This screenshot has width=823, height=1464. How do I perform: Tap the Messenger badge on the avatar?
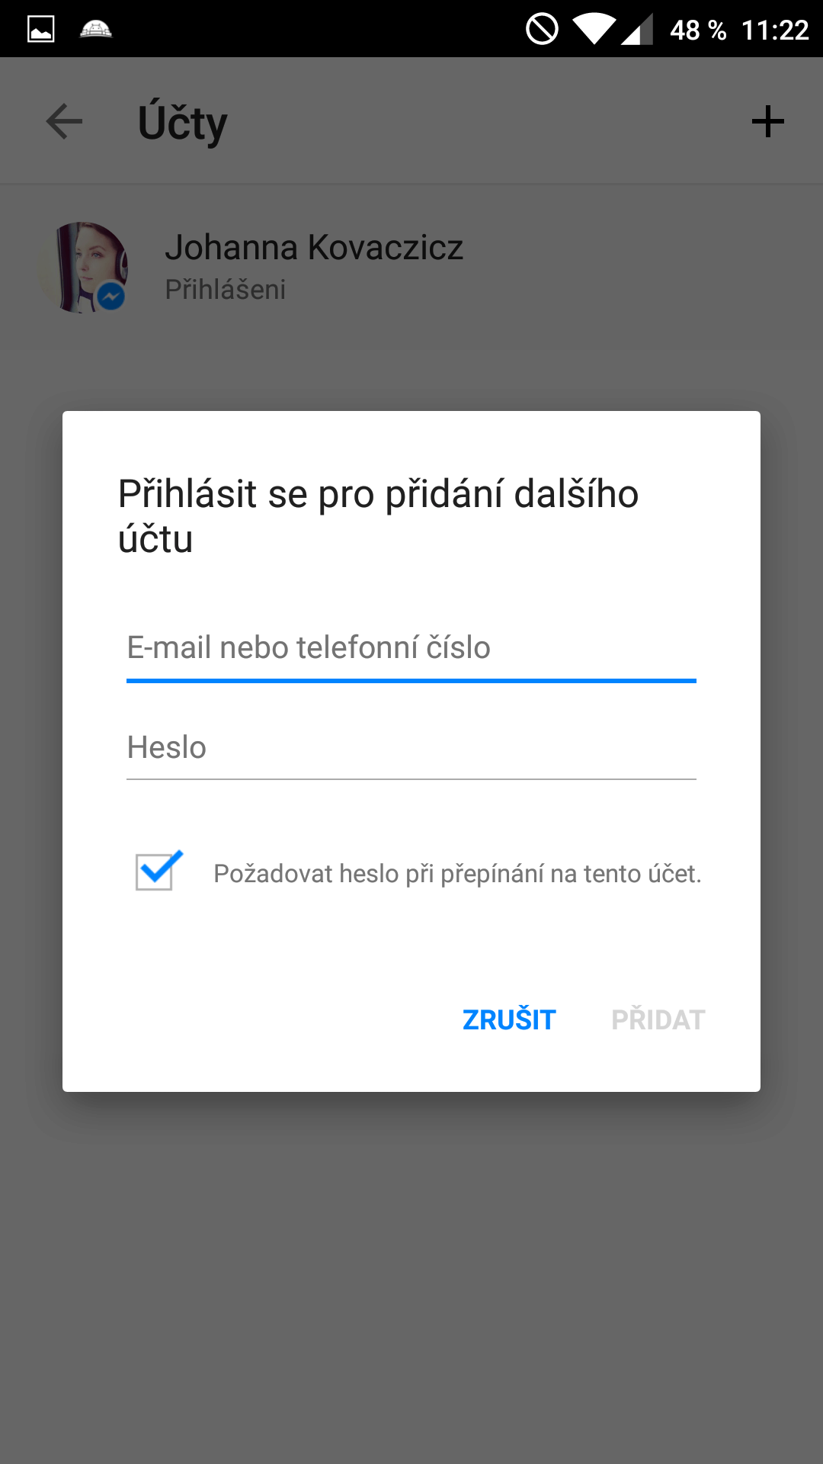coord(111,296)
